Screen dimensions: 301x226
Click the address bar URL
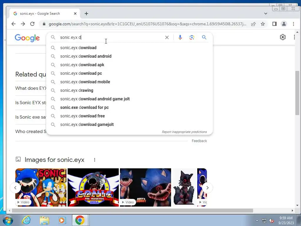pyautogui.click(x=147, y=24)
